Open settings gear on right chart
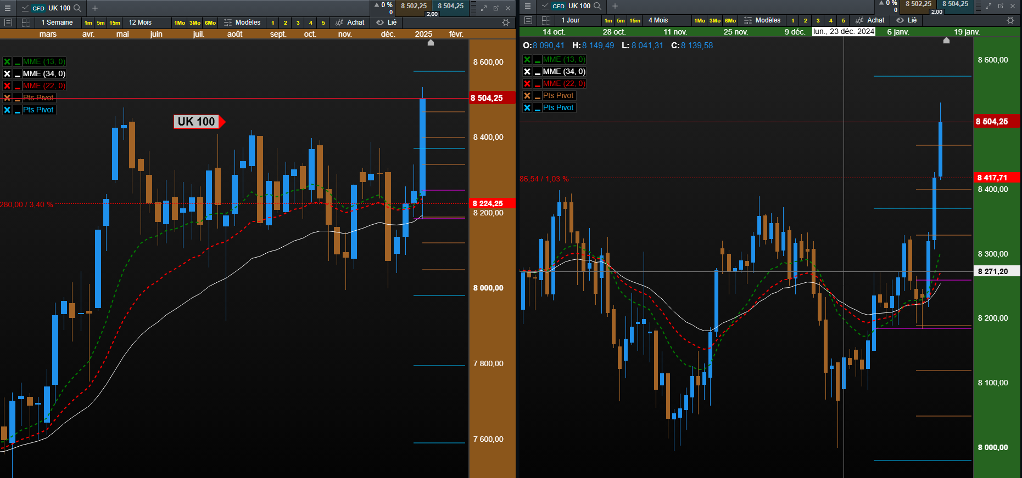 1010,20
